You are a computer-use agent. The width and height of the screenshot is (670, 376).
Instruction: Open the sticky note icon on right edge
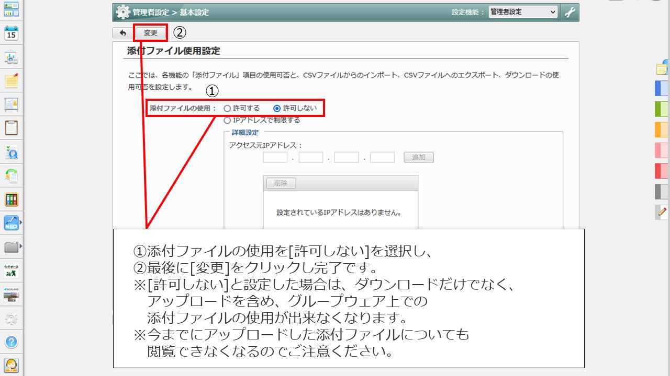point(662,68)
